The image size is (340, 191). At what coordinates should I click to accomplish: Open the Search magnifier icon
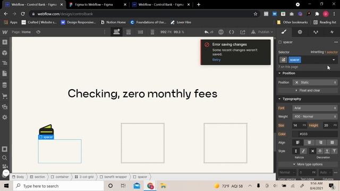(x=5, y=158)
